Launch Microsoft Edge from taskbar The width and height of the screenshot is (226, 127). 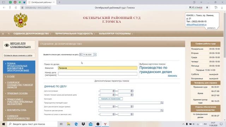76,124
